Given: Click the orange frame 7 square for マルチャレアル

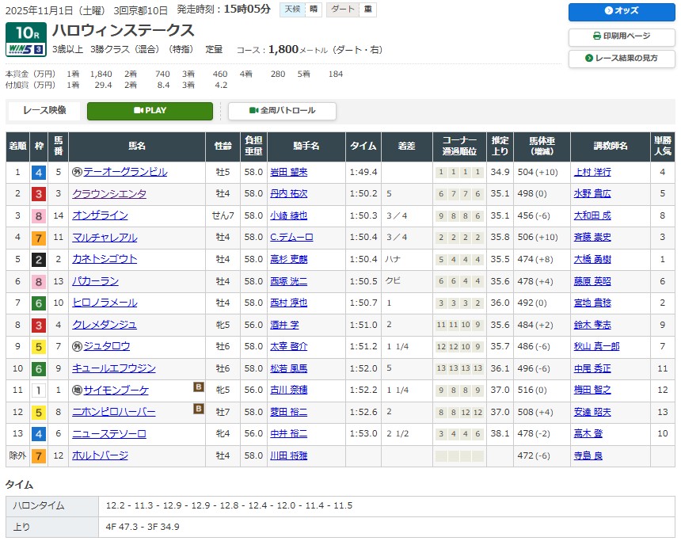Looking at the screenshot, I should pyautogui.click(x=38, y=238).
